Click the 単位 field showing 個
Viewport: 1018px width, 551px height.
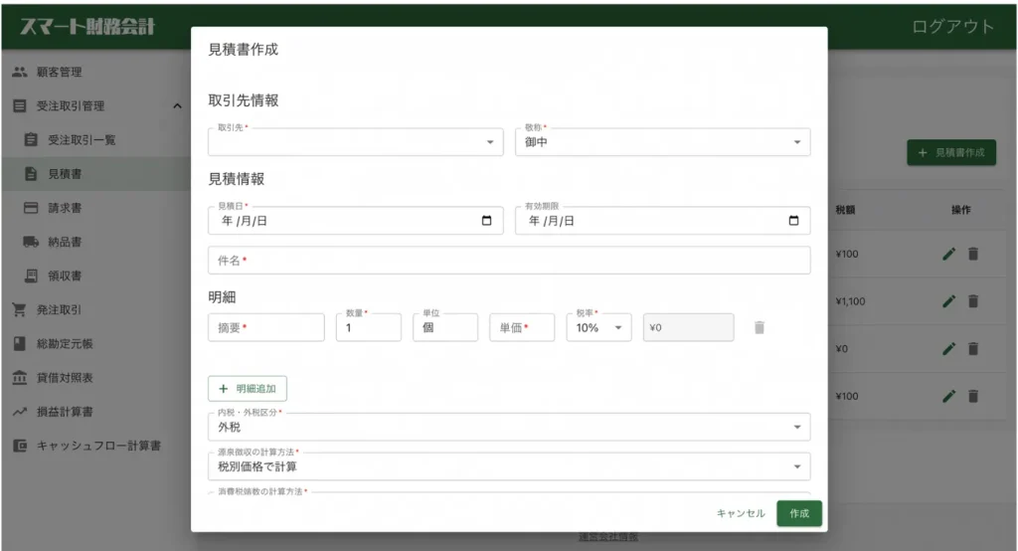445,327
